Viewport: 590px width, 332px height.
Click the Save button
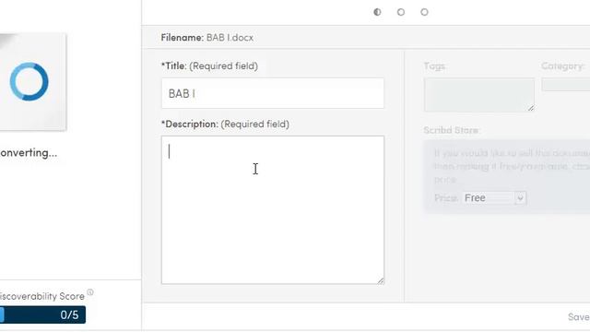[x=579, y=317]
